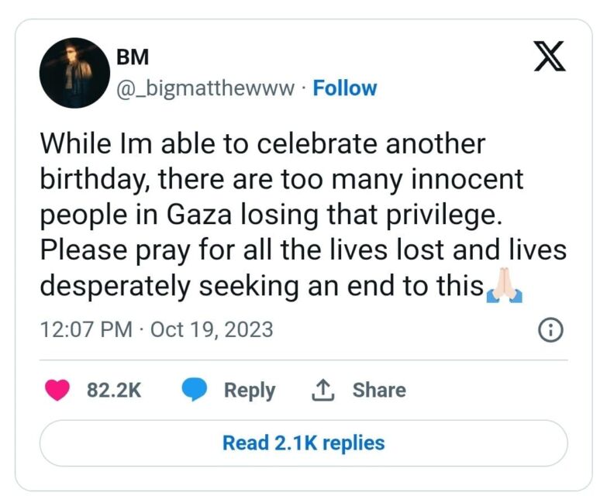Click the word birthday in the tweet
This screenshot has width=607, height=496.
click(93, 180)
